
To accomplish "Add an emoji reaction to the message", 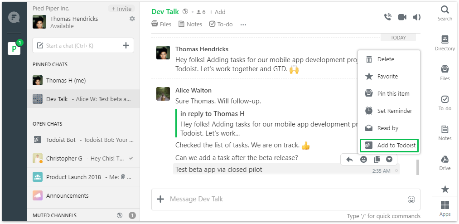I will pos(363,159).
